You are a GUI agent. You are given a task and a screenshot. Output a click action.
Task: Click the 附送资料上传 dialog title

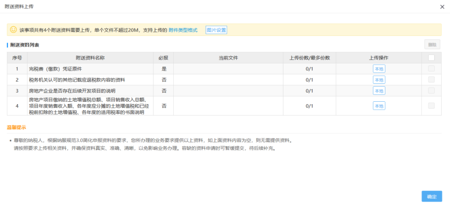(19, 6)
